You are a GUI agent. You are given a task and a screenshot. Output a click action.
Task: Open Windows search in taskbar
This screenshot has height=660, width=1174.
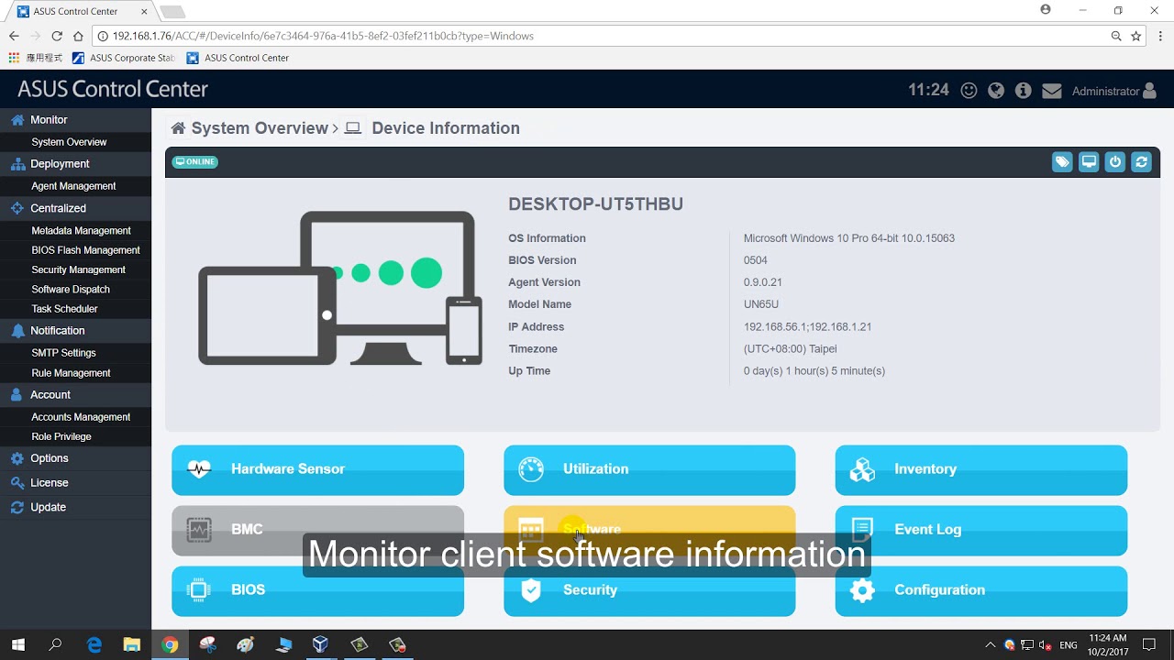click(x=55, y=644)
